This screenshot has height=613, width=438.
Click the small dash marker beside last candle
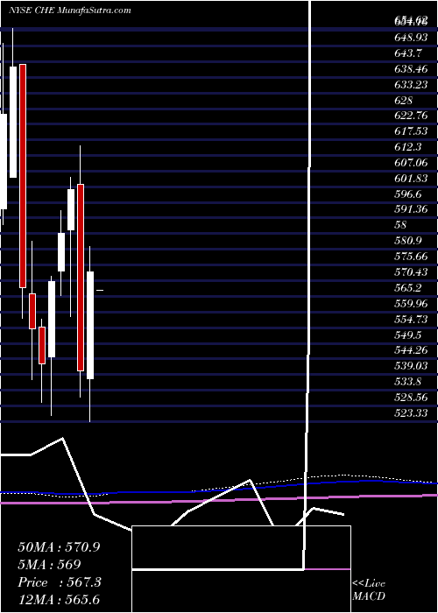point(100,290)
